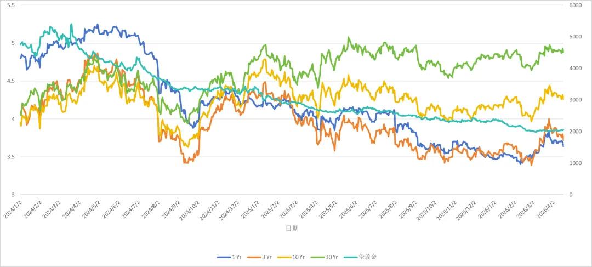Viewport: 592px width, 267px height.
Task: Select the orange 3 Yr legend color marker
Action: click(x=254, y=258)
